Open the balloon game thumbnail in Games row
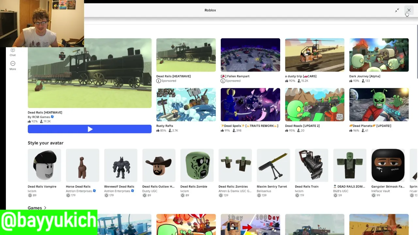The image size is (418, 235). (x=186, y=225)
